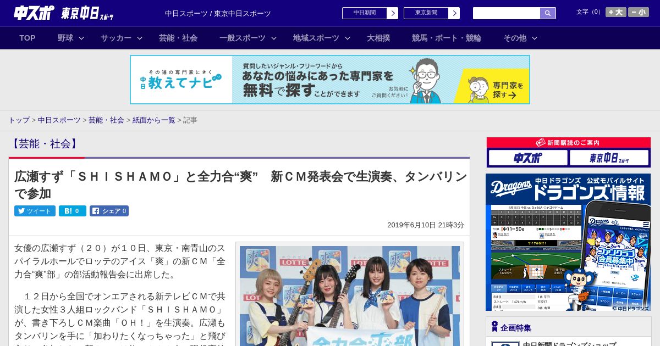Open the サッカー menu
This screenshot has width=660, height=346.
click(x=116, y=38)
